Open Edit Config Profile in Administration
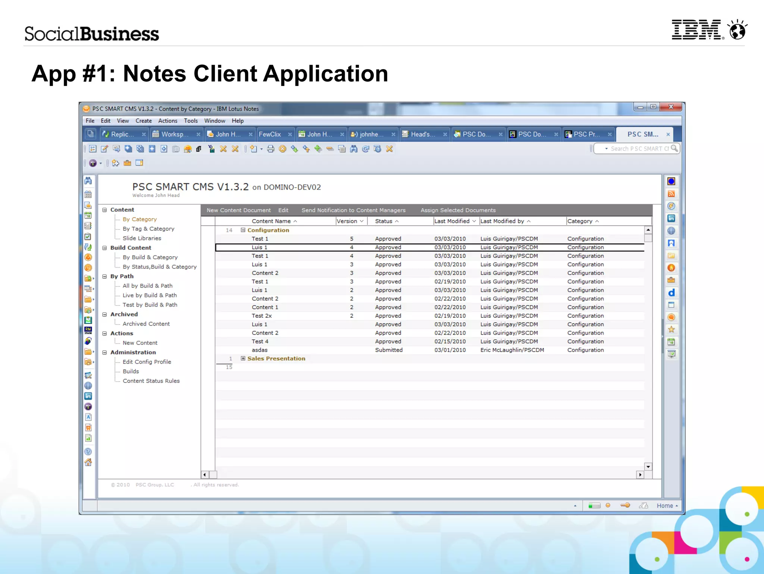The image size is (764, 574). click(x=147, y=362)
